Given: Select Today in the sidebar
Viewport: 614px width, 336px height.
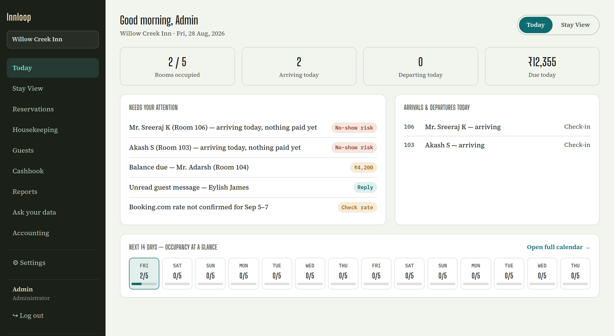Looking at the screenshot, I should (53, 68).
